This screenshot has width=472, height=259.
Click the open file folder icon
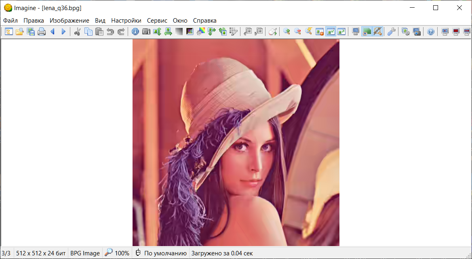pyautogui.click(x=19, y=31)
